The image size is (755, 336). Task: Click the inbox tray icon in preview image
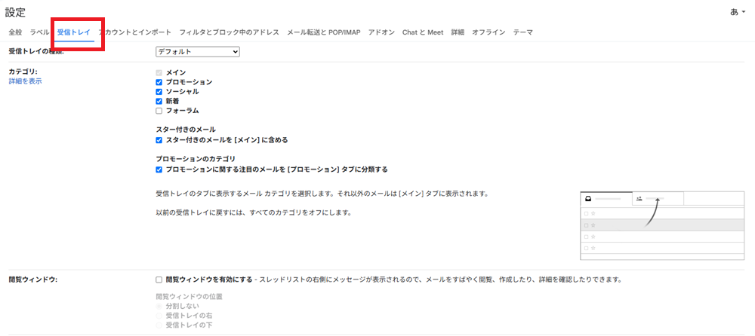point(587,199)
